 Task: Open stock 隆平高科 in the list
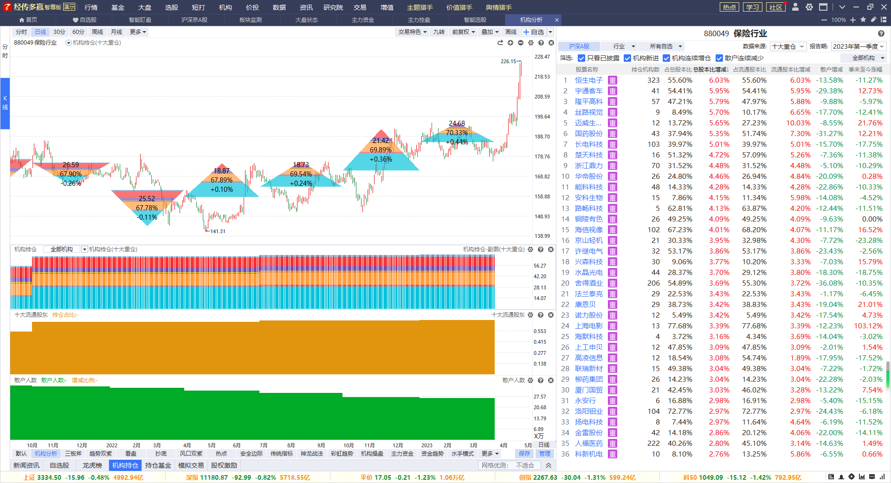589,102
